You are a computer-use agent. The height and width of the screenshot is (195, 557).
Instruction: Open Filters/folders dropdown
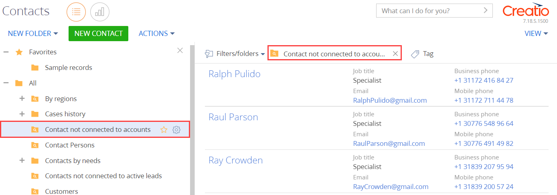pyautogui.click(x=235, y=54)
